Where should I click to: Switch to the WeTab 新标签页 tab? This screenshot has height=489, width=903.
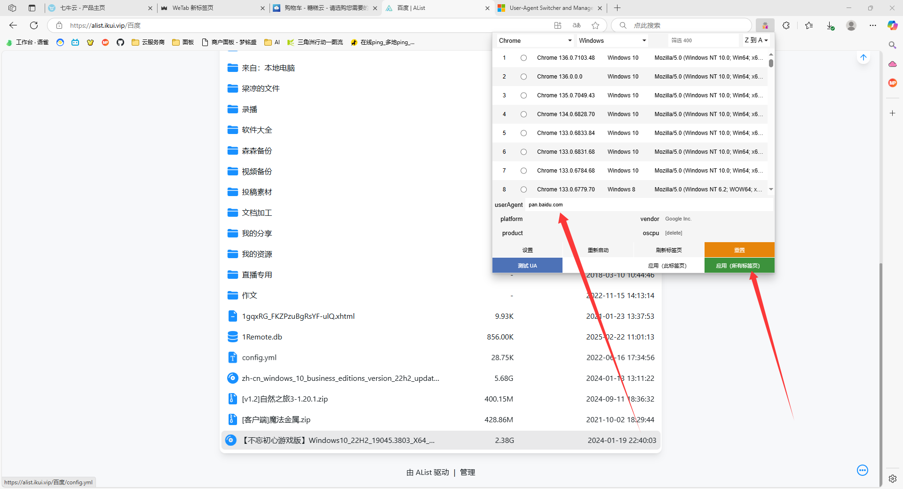pyautogui.click(x=209, y=8)
